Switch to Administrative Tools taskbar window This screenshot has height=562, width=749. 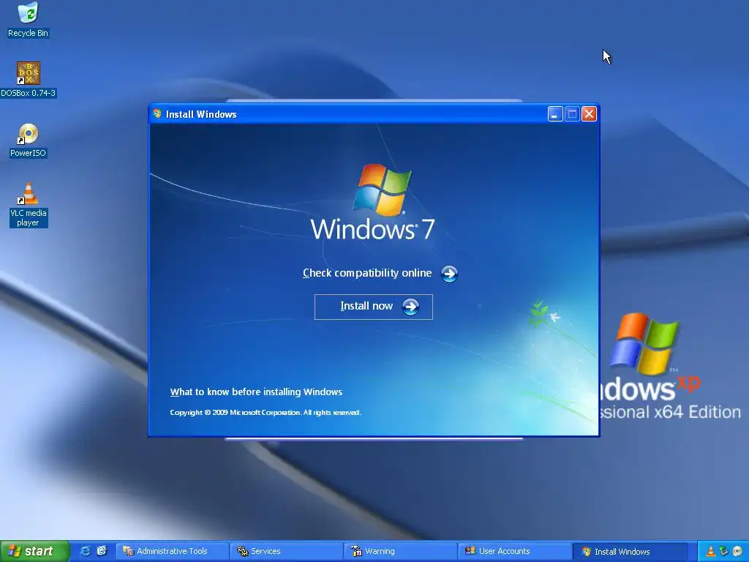[171, 551]
